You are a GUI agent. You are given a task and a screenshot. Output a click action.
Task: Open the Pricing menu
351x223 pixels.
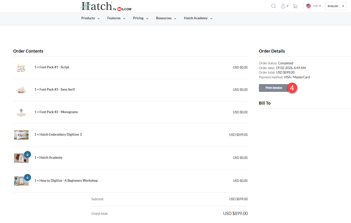pyautogui.click(x=140, y=18)
